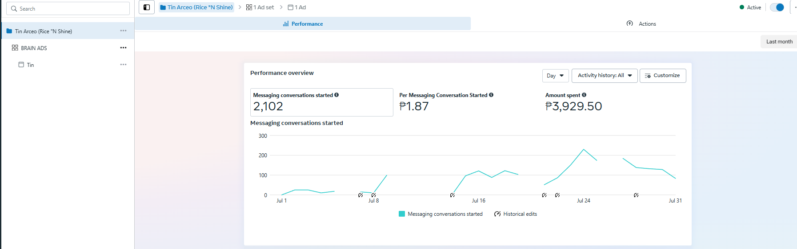This screenshot has width=797, height=249.
Task: Expand Activity history: All dropdown
Action: point(604,76)
